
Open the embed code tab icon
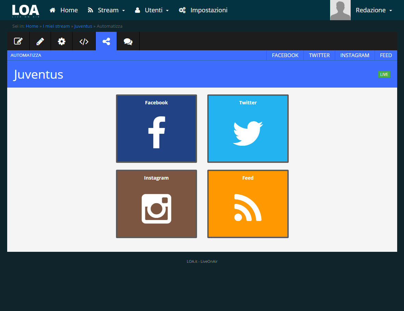coord(84,41)
